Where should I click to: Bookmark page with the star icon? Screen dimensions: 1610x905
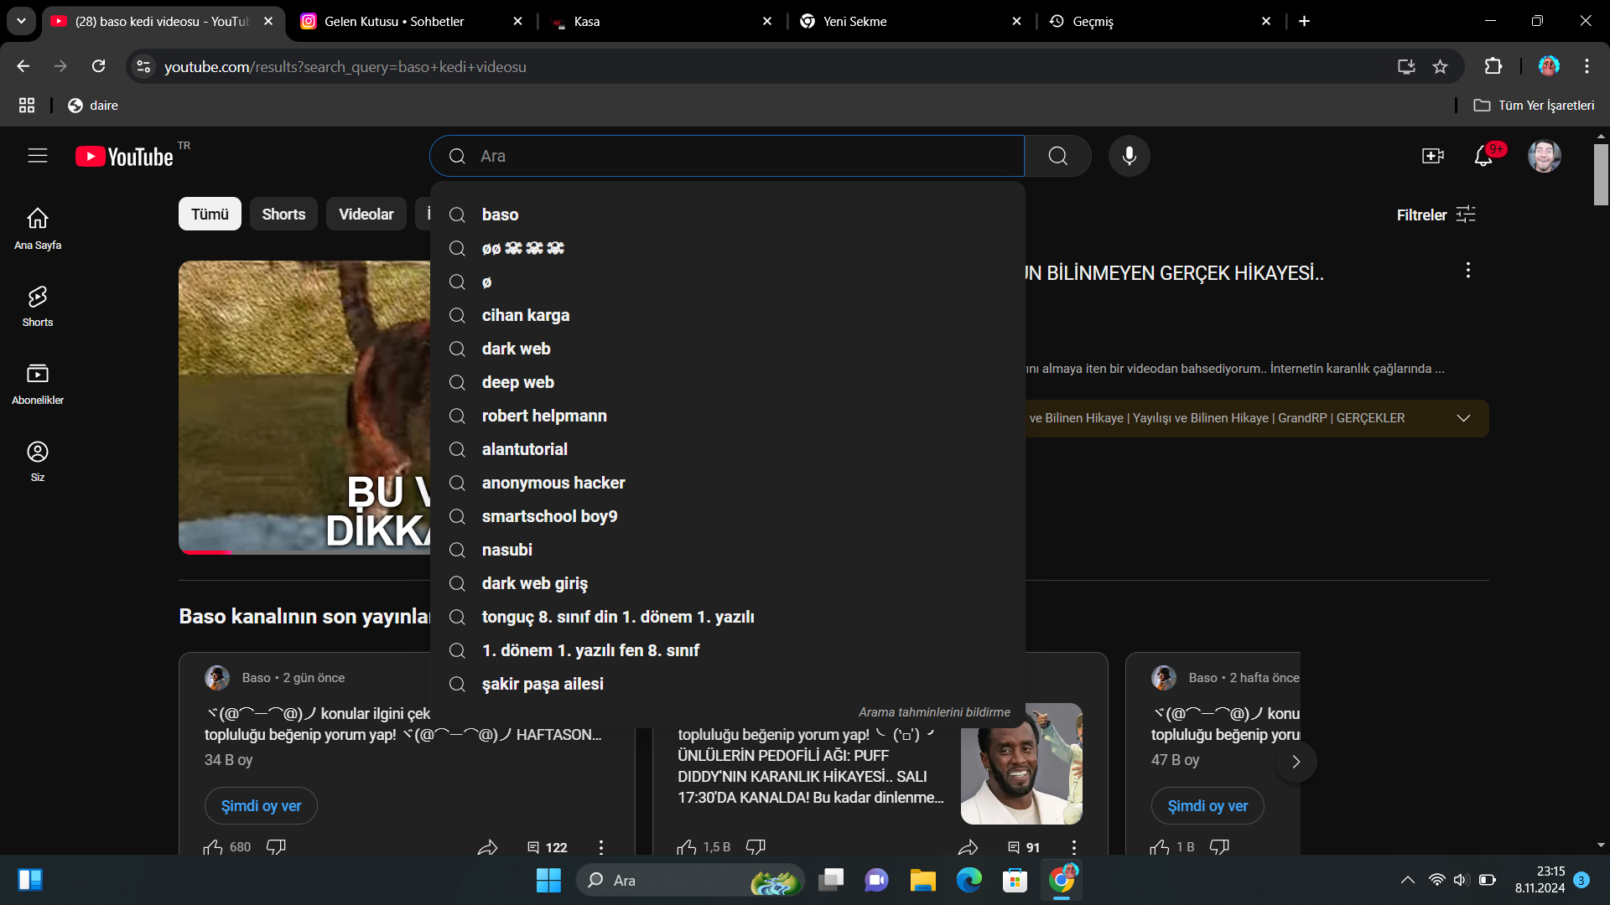pyautogui.click(x=1440, y=67)
